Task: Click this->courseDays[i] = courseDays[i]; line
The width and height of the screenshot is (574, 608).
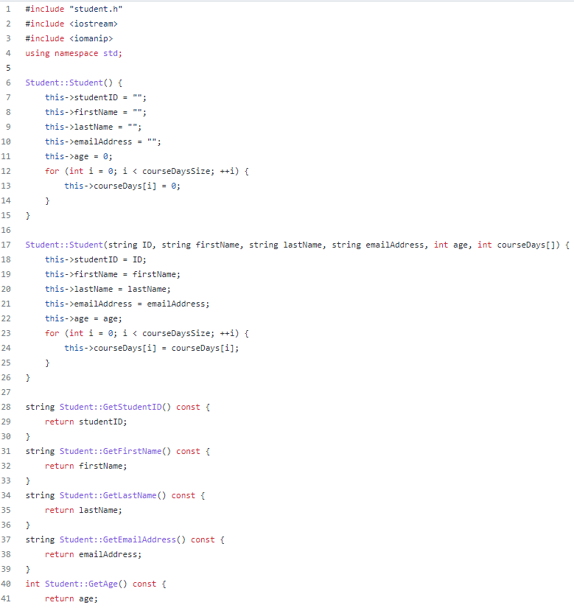Action: [152, 348]
